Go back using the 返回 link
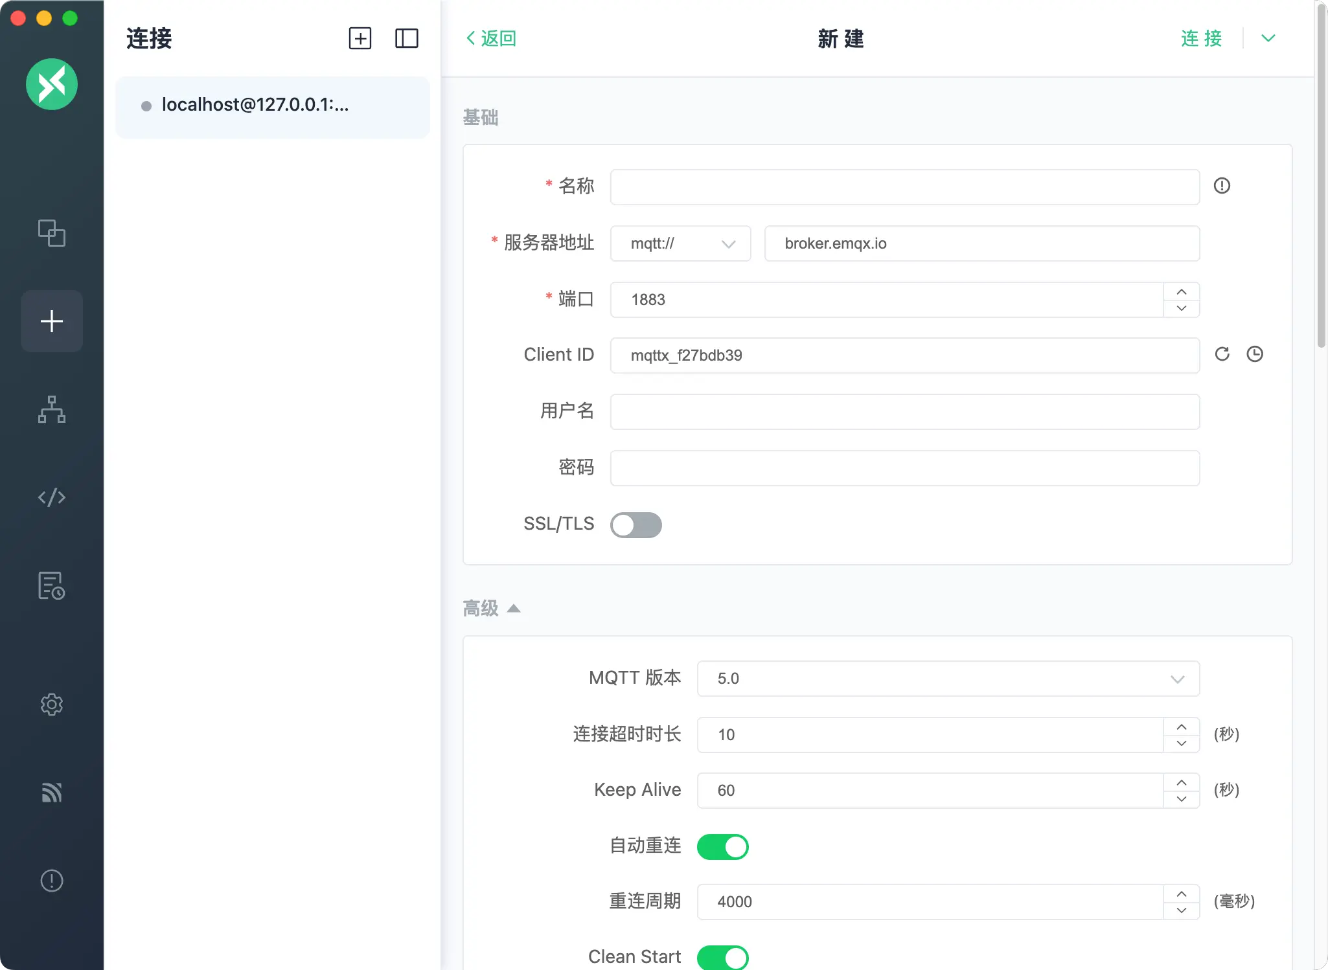The width and height of the screenshot is (1328, 970). coord(490,38)
